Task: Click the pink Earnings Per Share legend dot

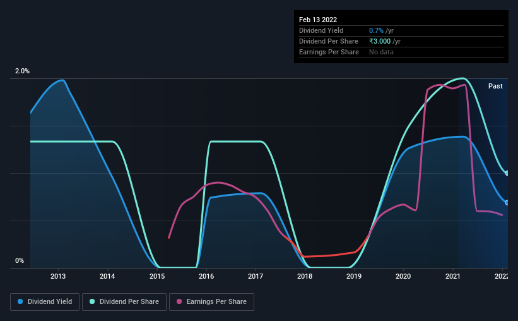Action: coord(179,301)
